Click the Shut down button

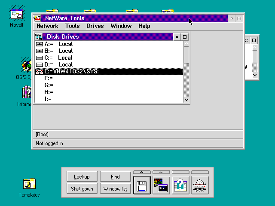coord(82,189)
